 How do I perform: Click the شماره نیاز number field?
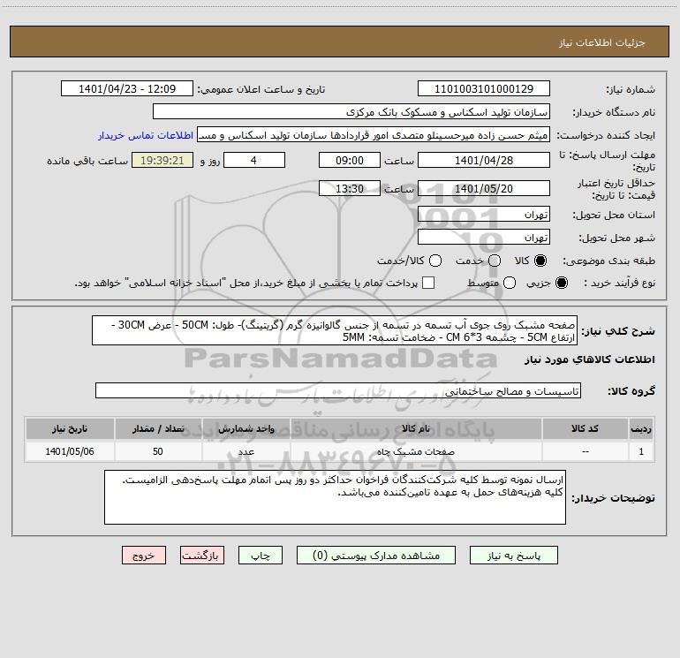click(x=484, y=88)
